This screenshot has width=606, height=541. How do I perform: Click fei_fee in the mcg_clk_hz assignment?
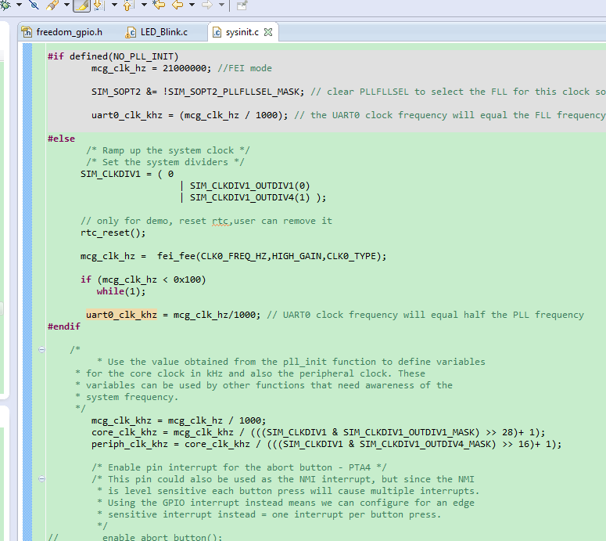coord(176,256)
